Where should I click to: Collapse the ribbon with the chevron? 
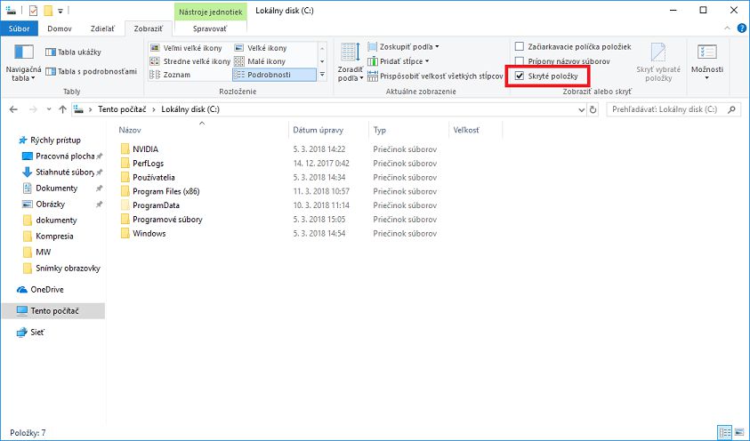727,28
